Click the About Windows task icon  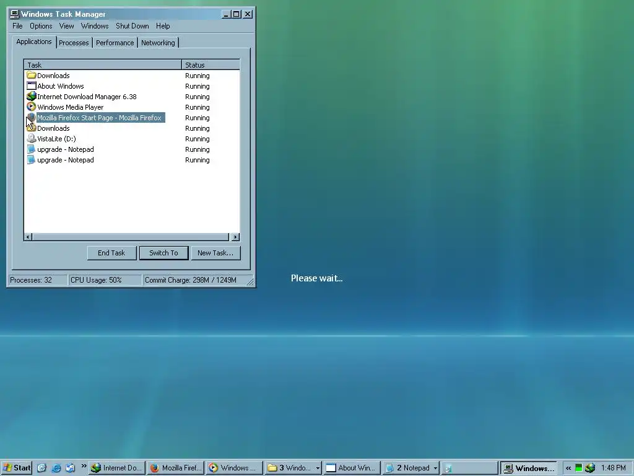tap(31, 86)
